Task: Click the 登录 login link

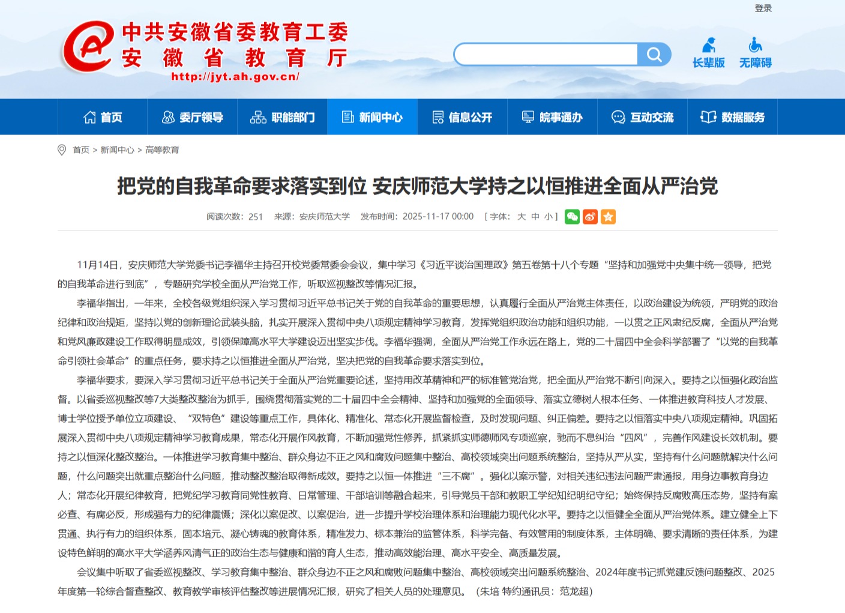Action: click(x=763, y=8)
